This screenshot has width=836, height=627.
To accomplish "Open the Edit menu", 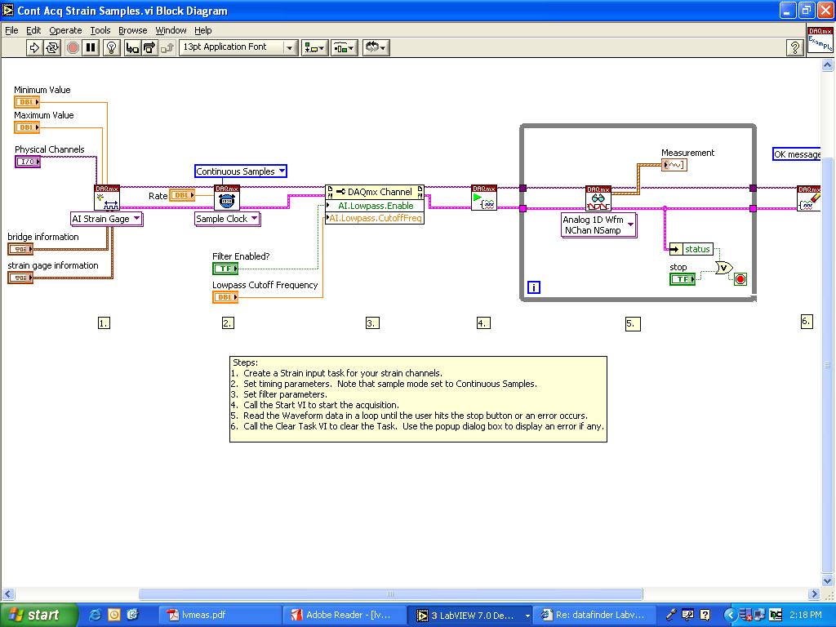I will 33,30.
